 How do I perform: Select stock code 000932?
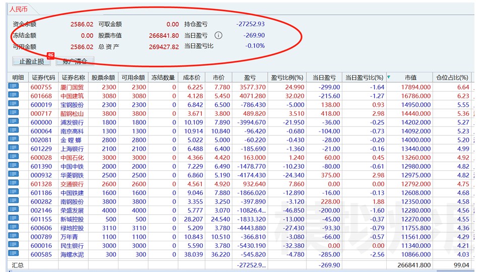point(41,175)
